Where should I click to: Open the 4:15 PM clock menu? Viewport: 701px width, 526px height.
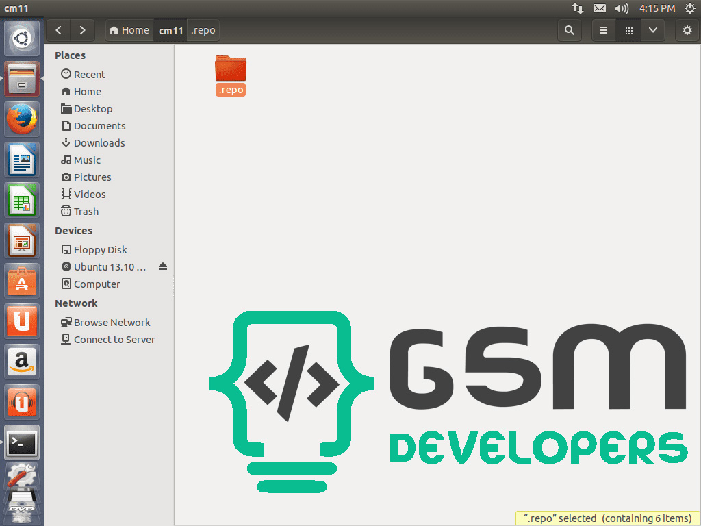(x=657, y=8)
